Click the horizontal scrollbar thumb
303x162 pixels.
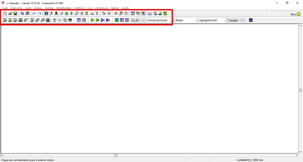(116, 155)
